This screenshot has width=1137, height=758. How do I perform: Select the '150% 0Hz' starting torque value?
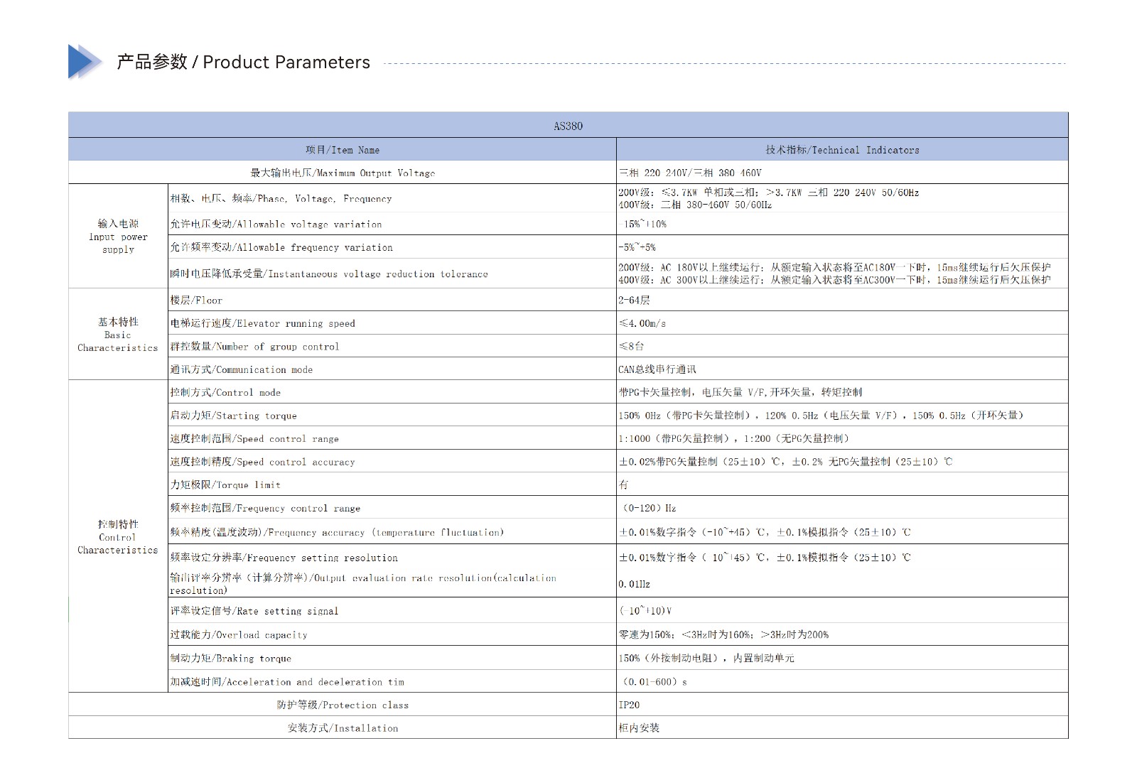(x=821, y=415)
